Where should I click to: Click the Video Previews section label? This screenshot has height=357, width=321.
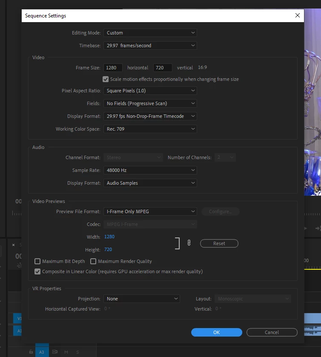click(x=49, y=201)
